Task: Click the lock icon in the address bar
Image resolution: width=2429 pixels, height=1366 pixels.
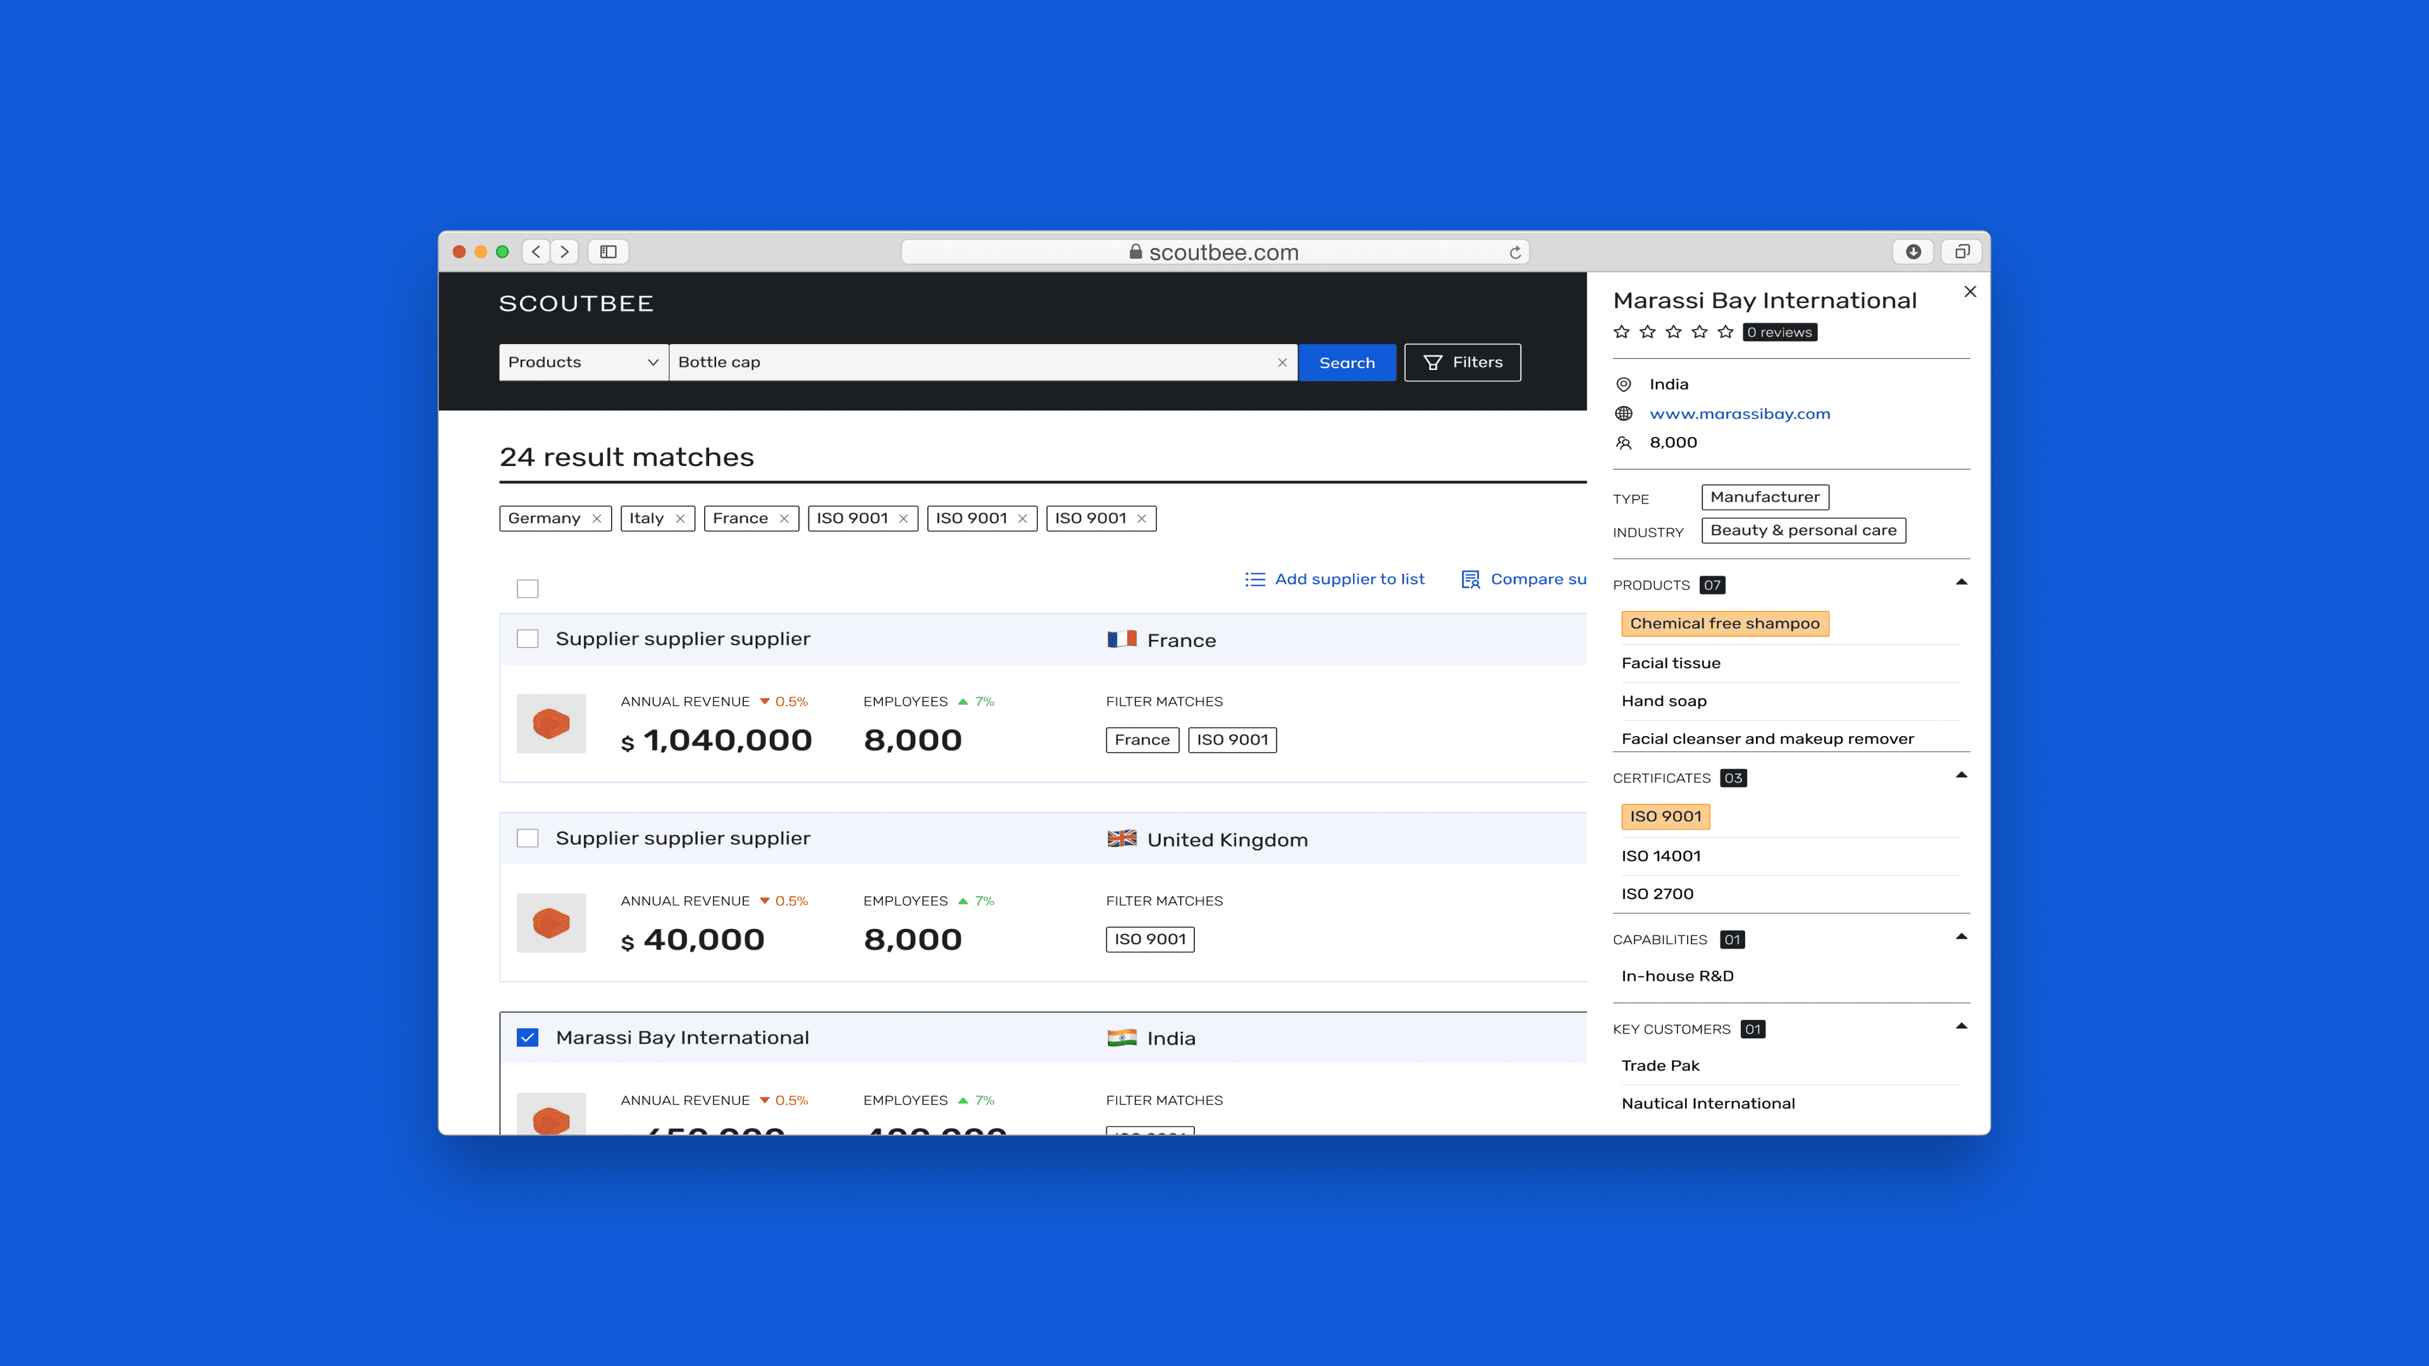Action: click(1136, 252)
